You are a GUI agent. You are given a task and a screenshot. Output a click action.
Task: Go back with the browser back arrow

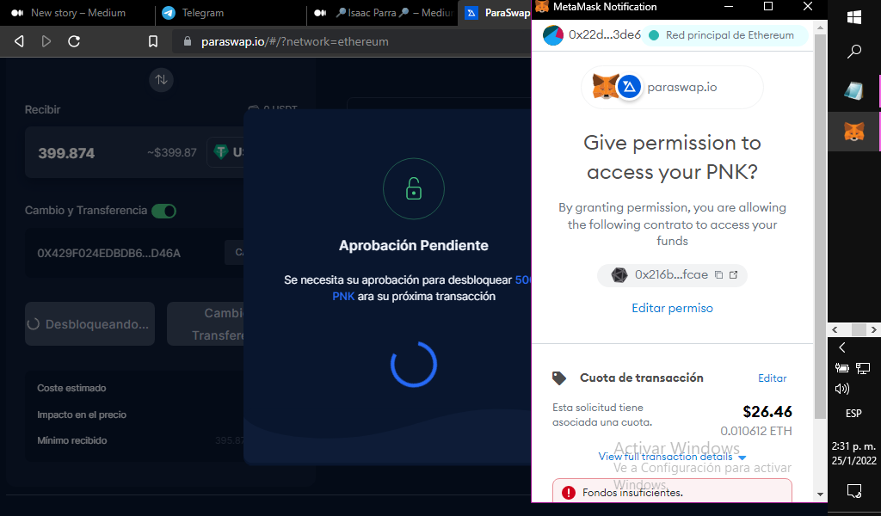tap(19, 41)
